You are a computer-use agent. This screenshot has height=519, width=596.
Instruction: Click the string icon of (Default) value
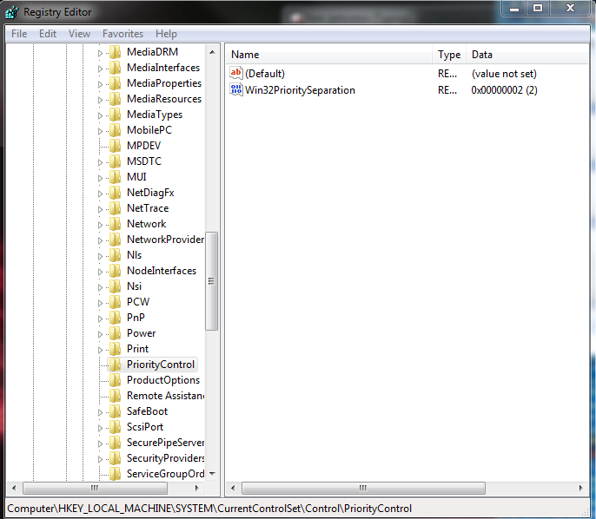pos(236,73)
